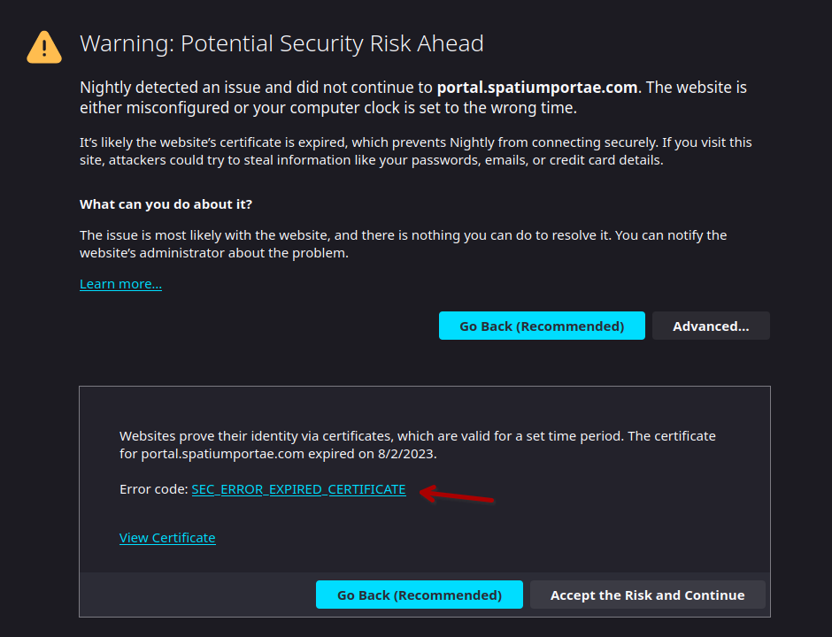Click the Warning: Potential Security Risk Ahead heading
This screenshot has width=832, height=637.
[x=281, y=42]
